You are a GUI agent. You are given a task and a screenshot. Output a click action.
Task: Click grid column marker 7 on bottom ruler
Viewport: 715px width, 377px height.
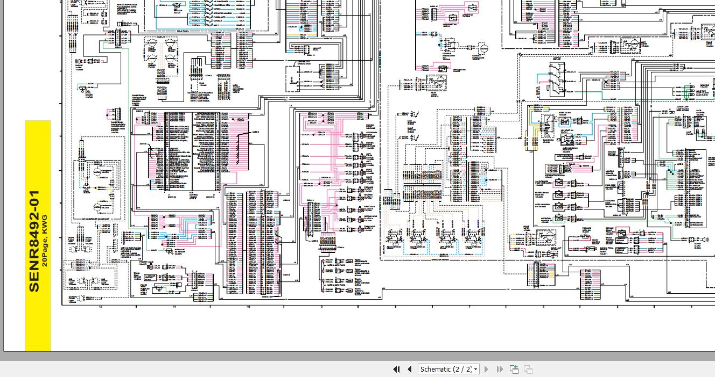pyautogui.click(x=469, y=307)
